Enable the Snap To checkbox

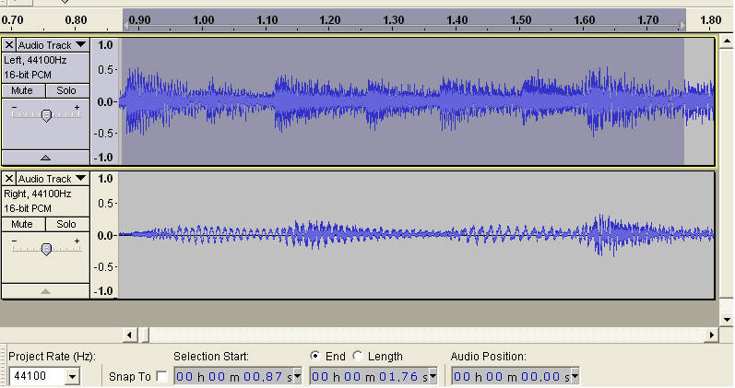[x=161, y=376]
